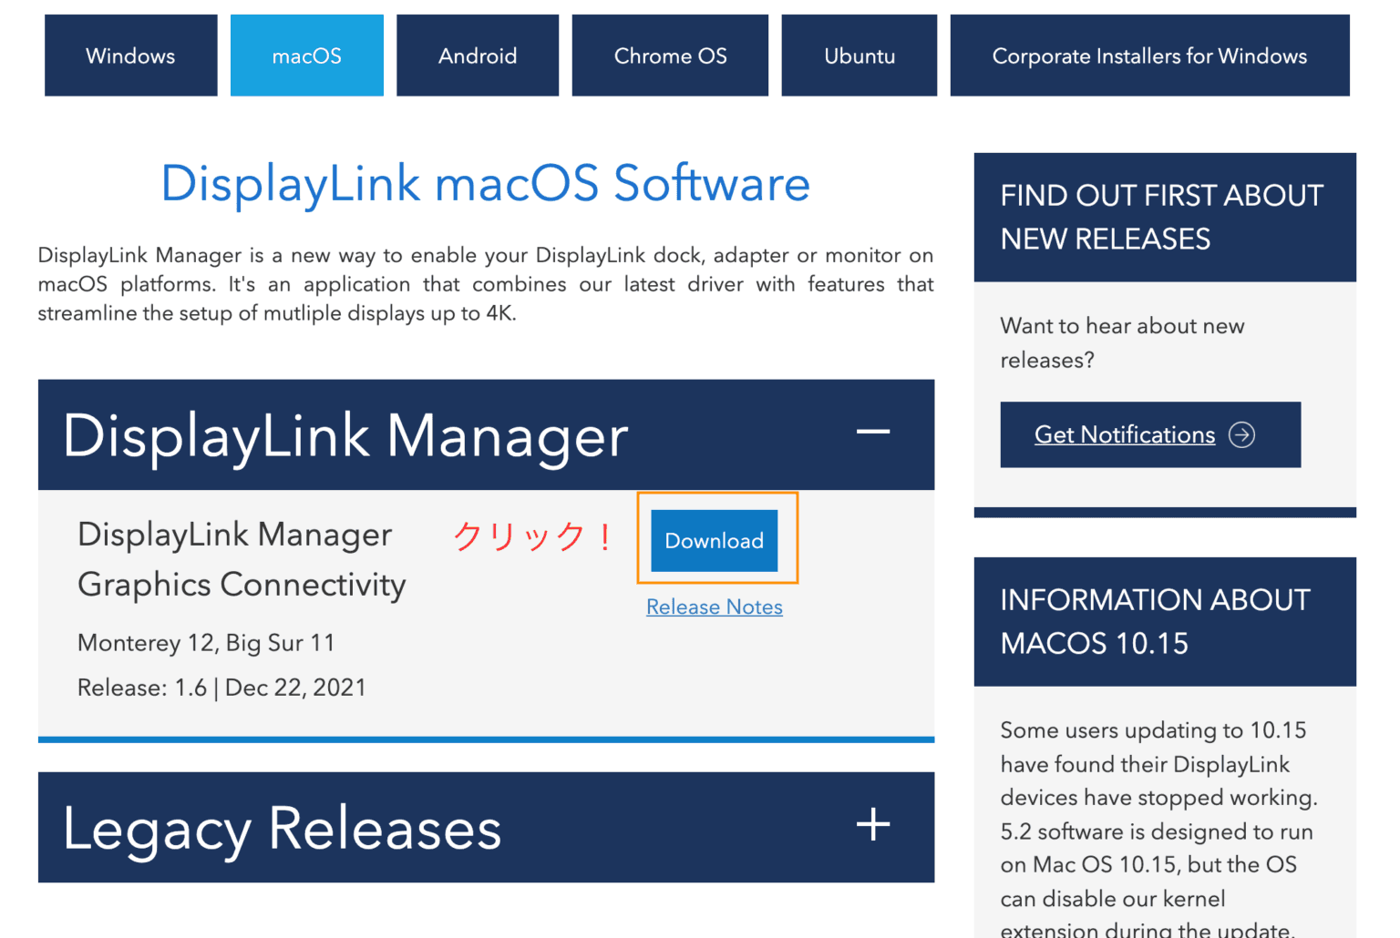Expand Legacy Releases using the plus icon
The height and width of the screenshot is (938, 1400).
(872, 825)
